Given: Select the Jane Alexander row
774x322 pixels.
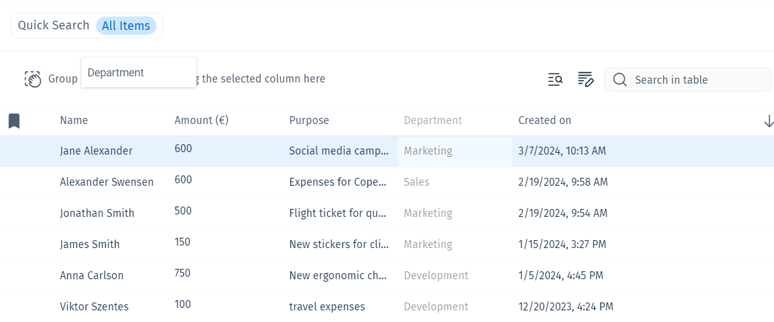Looking at the screenshot, I should 387,151.
